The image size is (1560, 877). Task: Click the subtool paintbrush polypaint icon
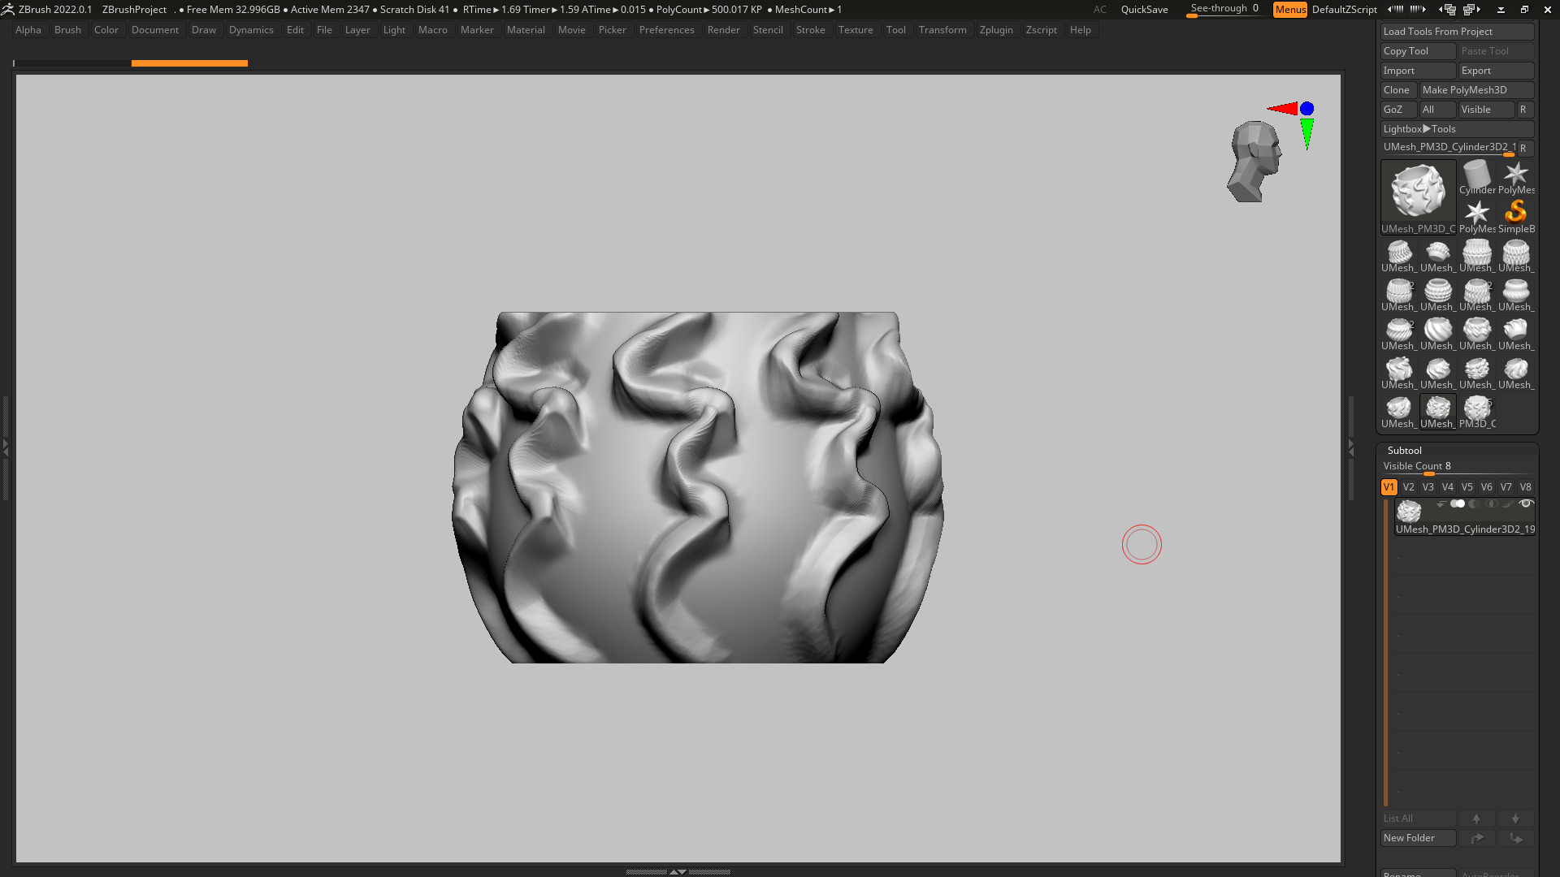(x=1509, y=504)
